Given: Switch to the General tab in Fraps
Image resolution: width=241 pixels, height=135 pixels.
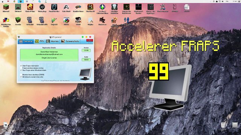Looking at the screenshot, I should tap(26, 41).
